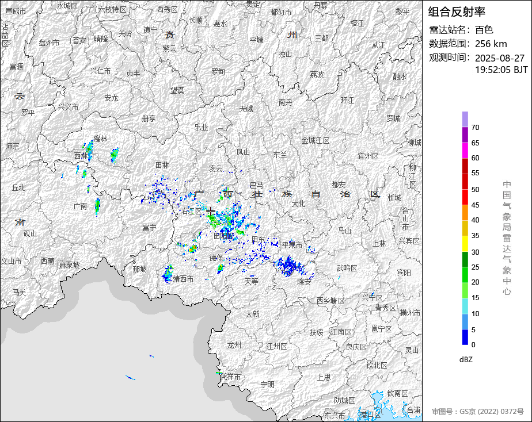
Task: Click the 平果市 map label
Action: tap(292, 244)
